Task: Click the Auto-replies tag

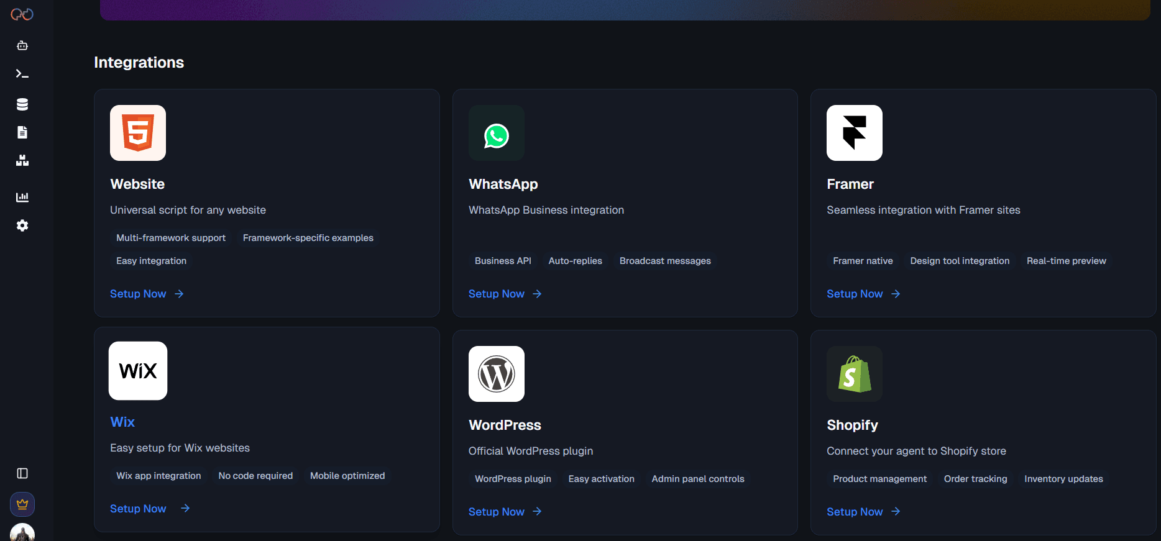Action: 576,261
